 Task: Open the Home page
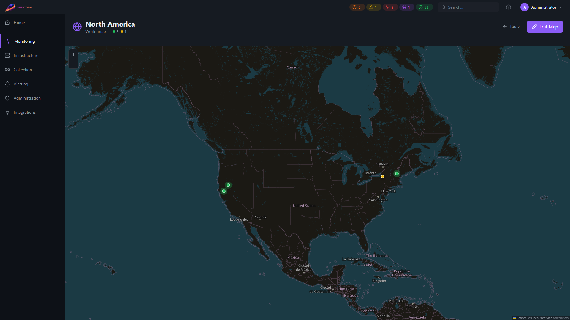33,23
